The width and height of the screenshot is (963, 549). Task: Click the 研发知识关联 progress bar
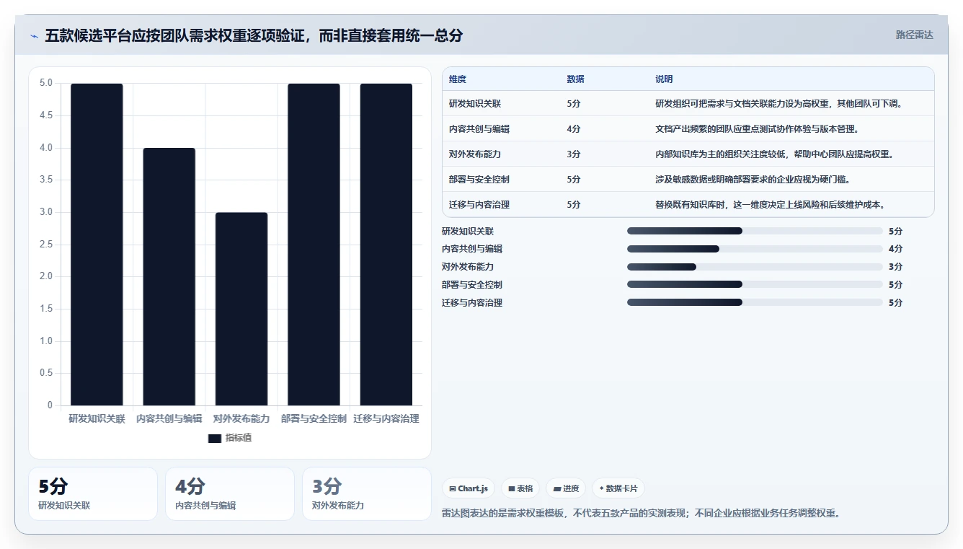coord(755,231)
